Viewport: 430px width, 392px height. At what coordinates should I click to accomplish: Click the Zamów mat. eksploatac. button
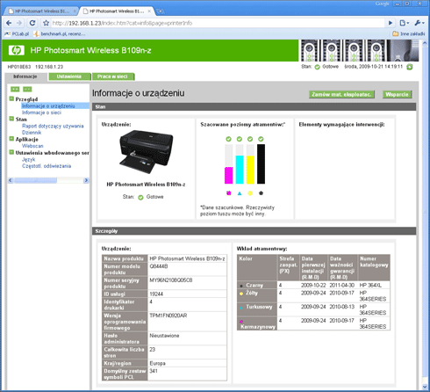click(x=341, y=94)
